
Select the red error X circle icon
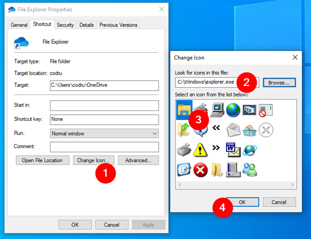tap(200, 170)
